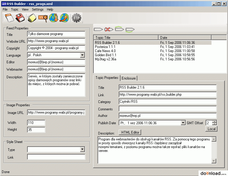Open the View menu

coord(25,9)
